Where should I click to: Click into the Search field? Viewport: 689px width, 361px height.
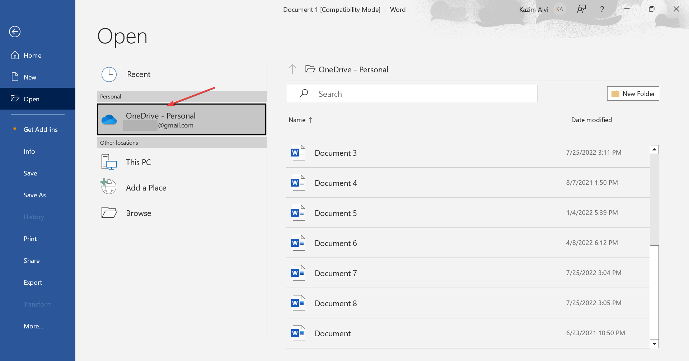pos(412,93)
